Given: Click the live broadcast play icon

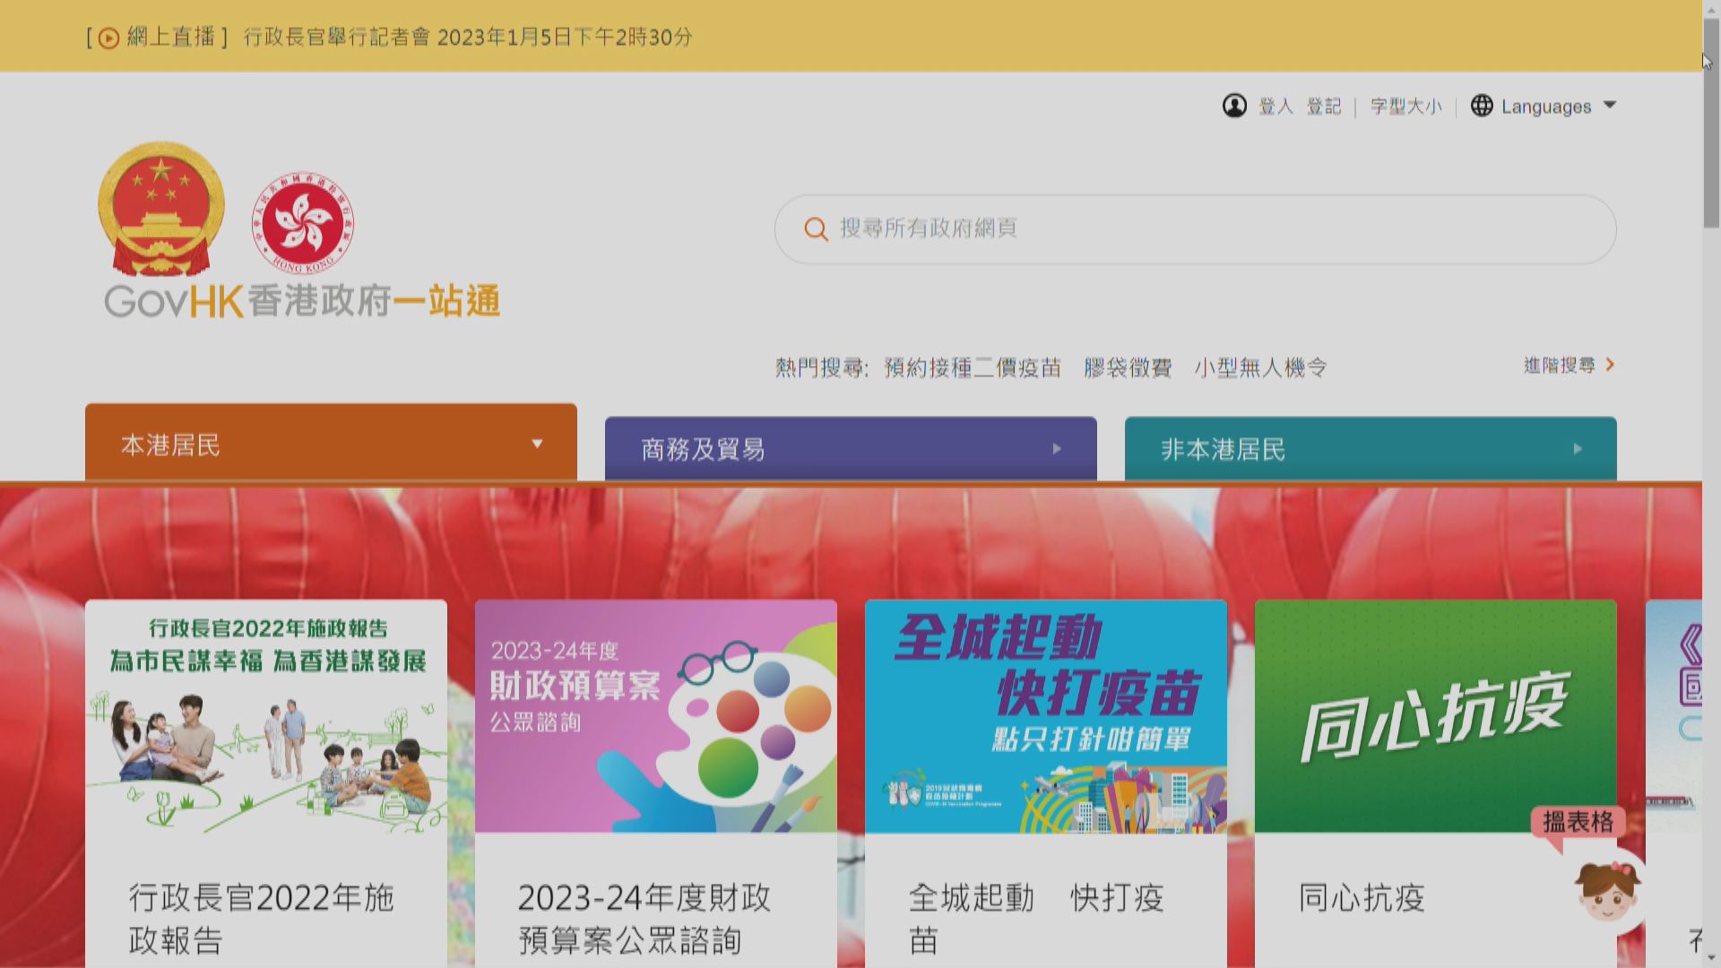Looking at the screenshot, I should (108, 38).
